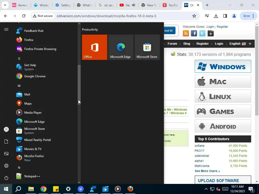Switch to the Google ctc search tab
Screen dimensions: 259x194
pyautogui.click(x=106, y=5)
